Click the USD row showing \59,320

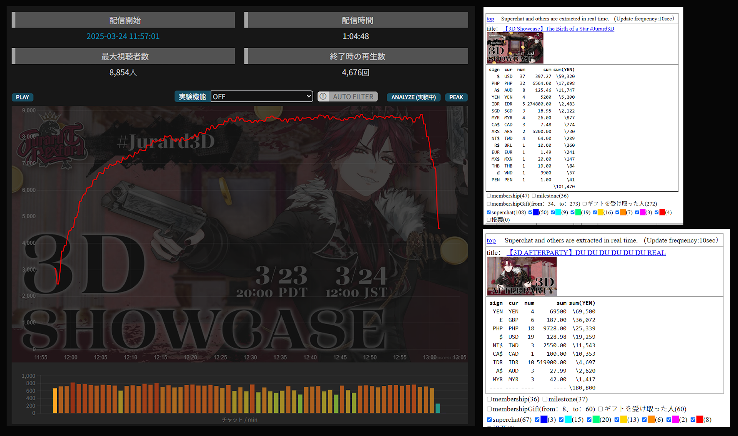click(x=532, y=76)
